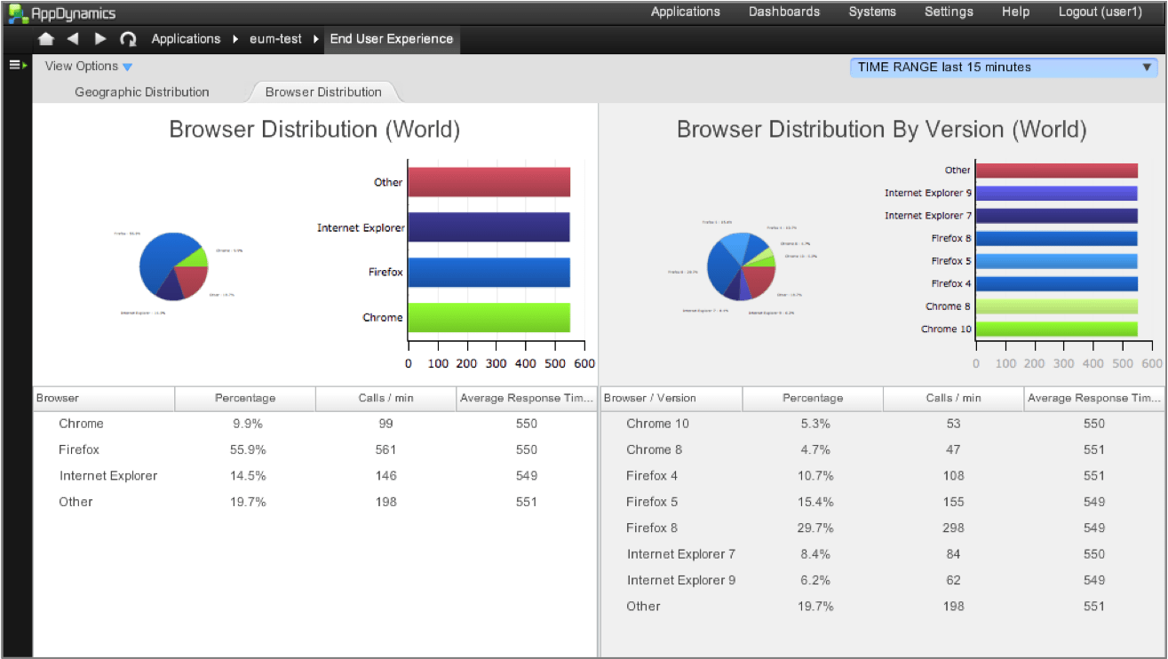1168x659 pixels.
Task: Open the Applications menu
Action: tap(685, 12)
